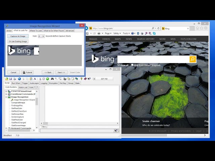Click the context help arrow-question toolbar icon
This screenshot has height=161, width=215.
click(x=89, y=79)
